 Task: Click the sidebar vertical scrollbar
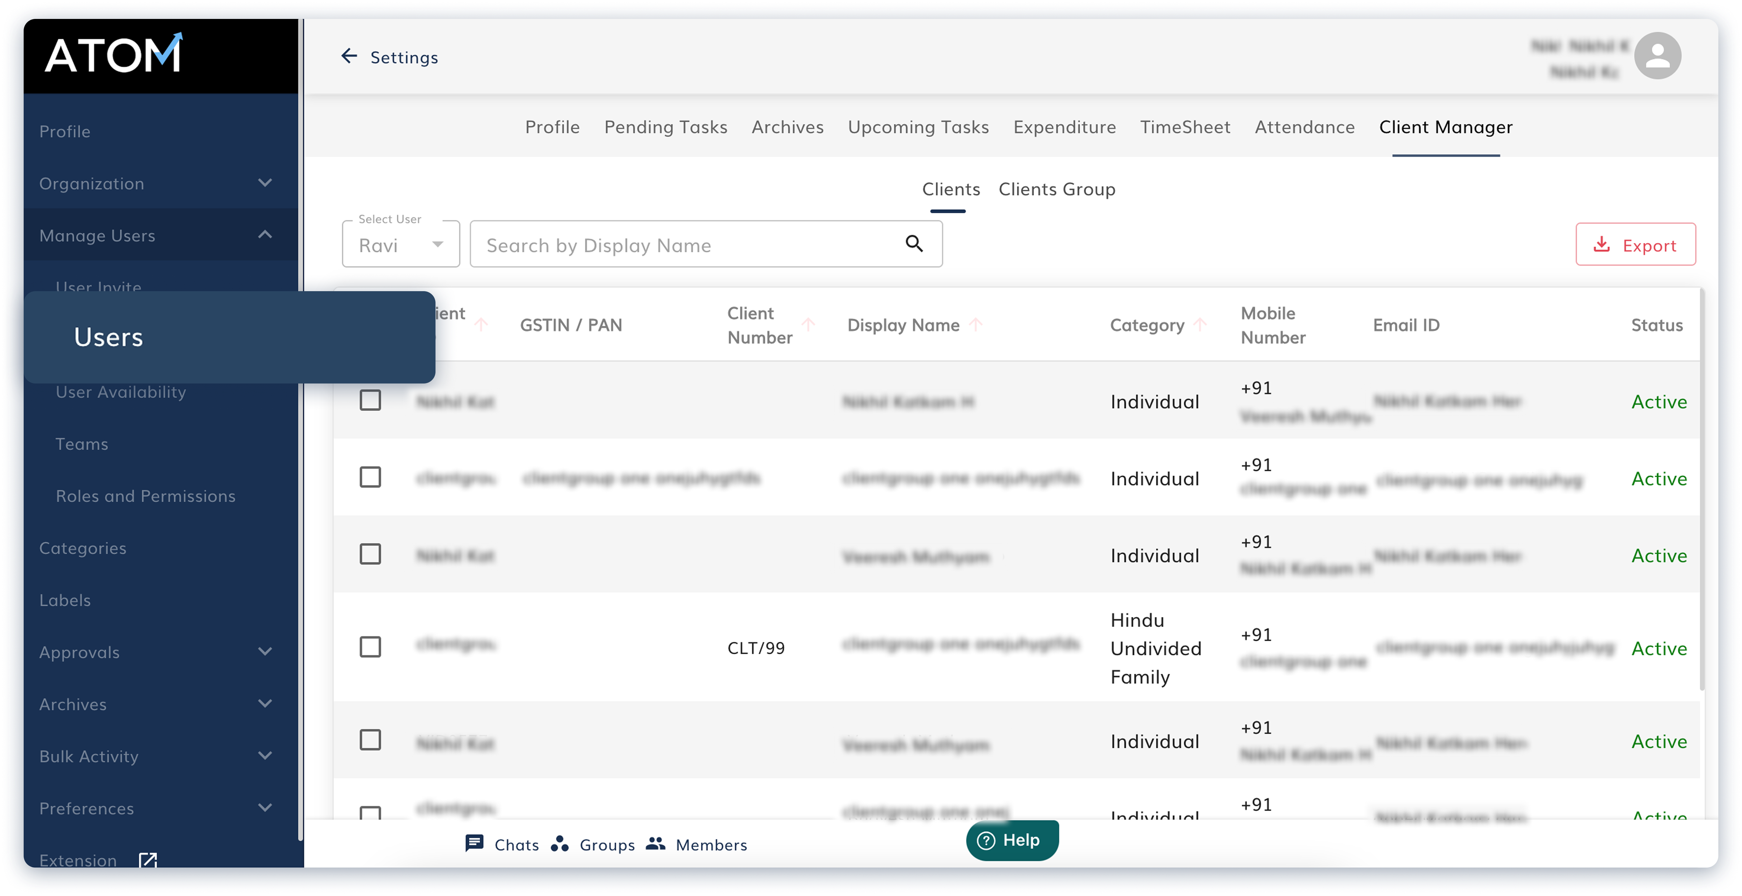[300, 429]
